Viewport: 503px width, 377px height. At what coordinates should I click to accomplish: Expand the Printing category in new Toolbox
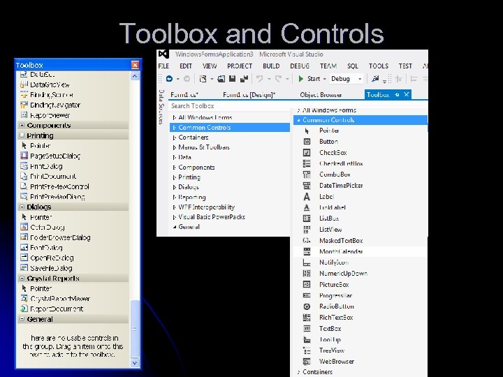[x=174, y=177]
